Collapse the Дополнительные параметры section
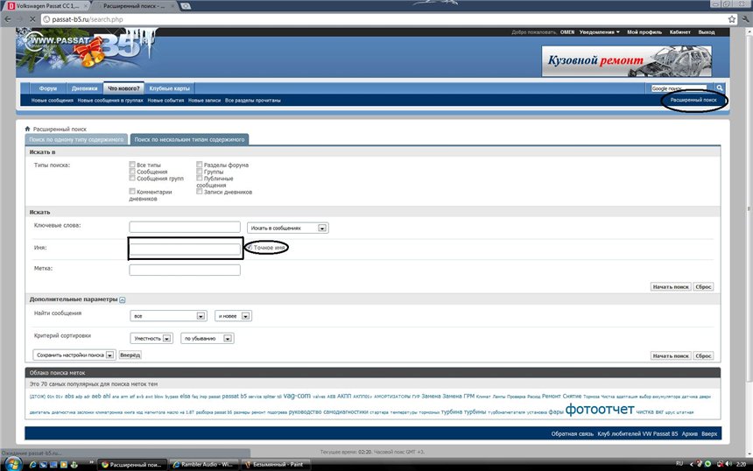 tap(123, 300)
